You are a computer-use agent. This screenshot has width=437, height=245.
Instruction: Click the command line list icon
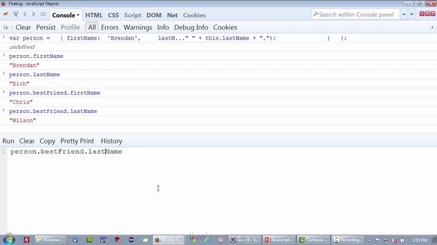pos(43,14)
